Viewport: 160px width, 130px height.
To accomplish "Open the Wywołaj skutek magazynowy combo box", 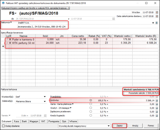I will pyautogui.click(x=84, y=126).
